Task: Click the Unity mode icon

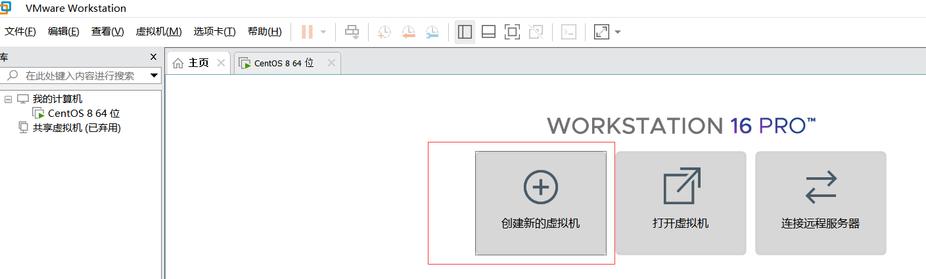Action: point(536,32)
